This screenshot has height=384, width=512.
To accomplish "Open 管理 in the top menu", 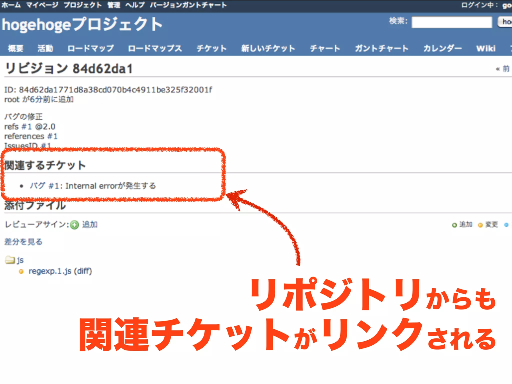I will pyautogui.click(x=114, y=5).
